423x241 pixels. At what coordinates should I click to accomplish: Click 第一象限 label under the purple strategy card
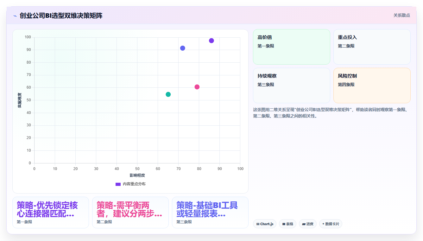(24, 222)
